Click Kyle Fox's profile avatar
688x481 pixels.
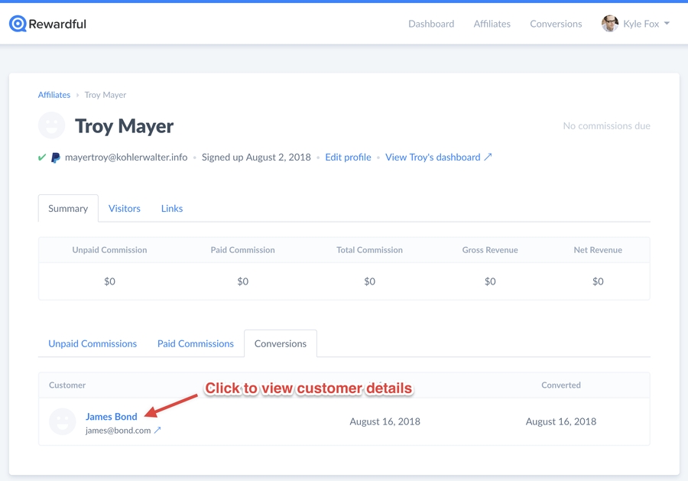click(x=609, y=24)
